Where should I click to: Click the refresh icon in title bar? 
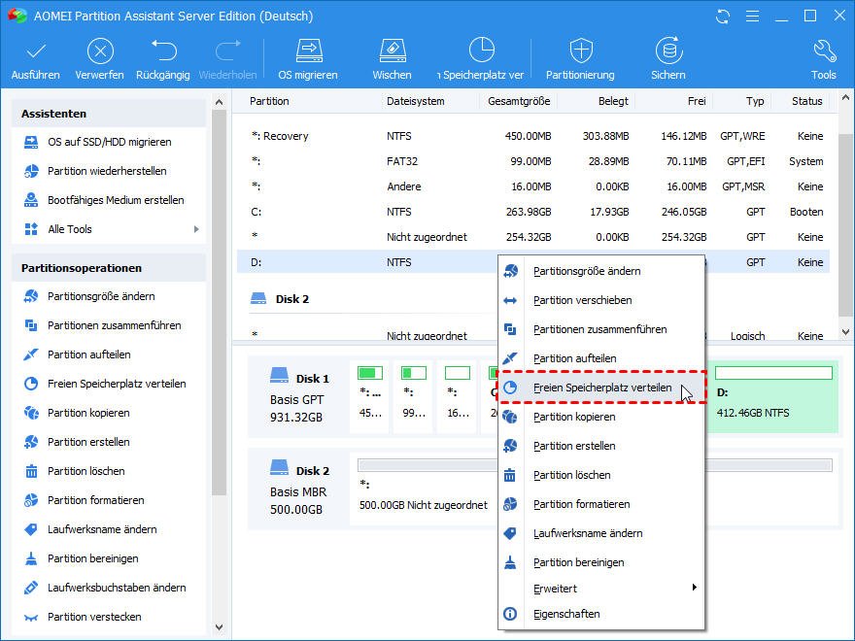point(722,17)
